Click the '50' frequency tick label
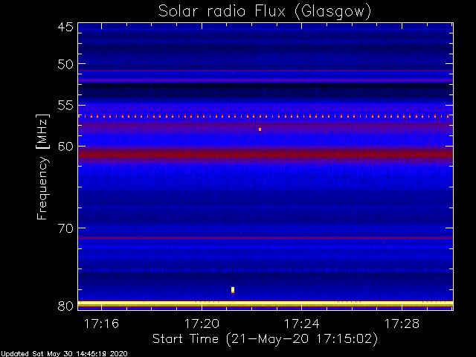This screenshot has height=357, width=476. point(65,65)
